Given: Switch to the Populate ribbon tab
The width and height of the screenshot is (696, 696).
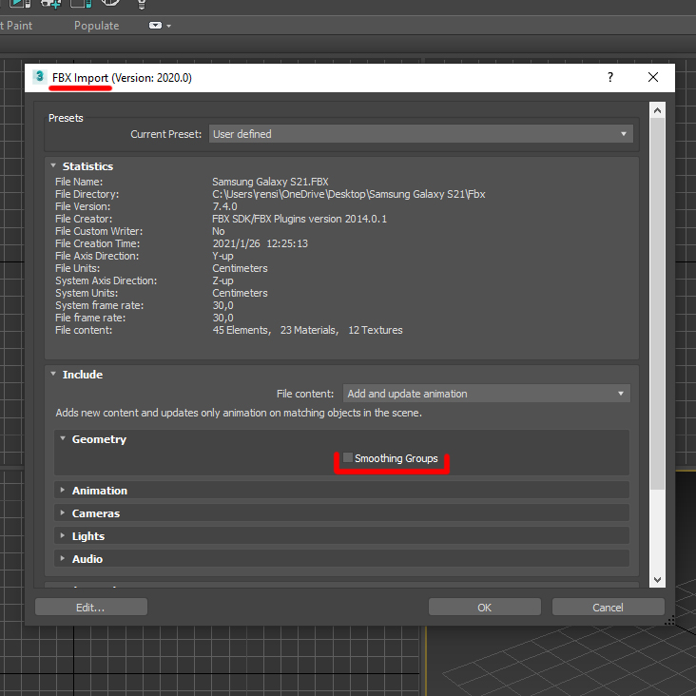Looking at the screenshot, I should (x=96, y=26).
